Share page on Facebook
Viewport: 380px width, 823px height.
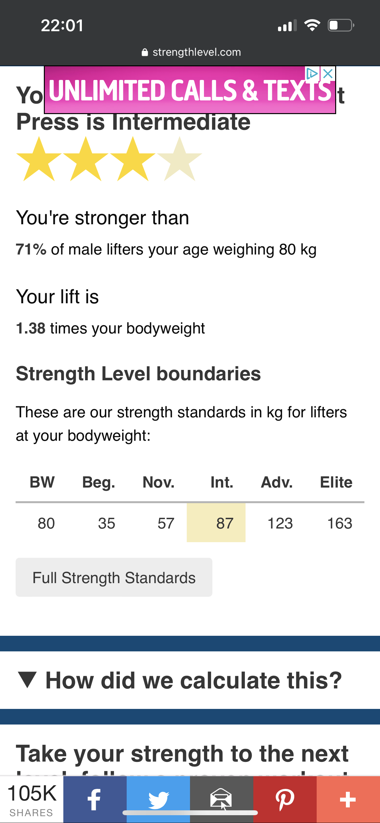[x=95, y=799]
